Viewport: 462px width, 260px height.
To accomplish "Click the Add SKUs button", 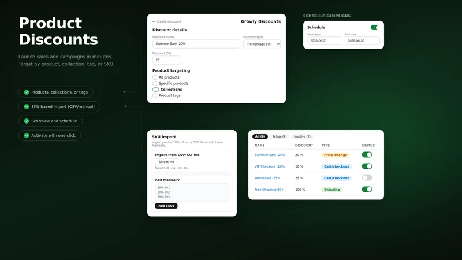I will point(166,206).
